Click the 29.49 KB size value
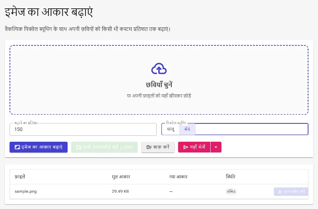Screen dimensions: 318x209 click(120, 191)
